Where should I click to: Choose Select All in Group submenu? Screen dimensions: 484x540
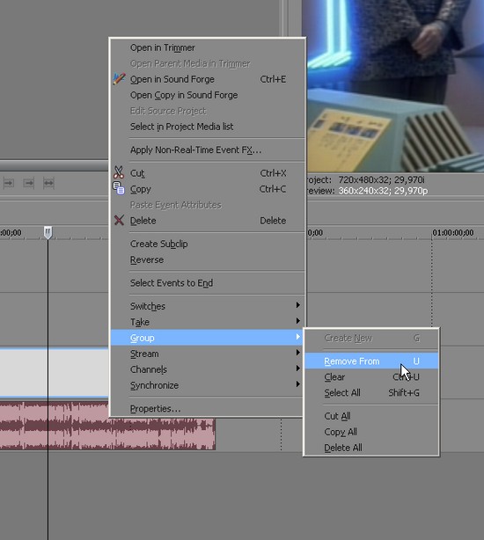[371, 393]
